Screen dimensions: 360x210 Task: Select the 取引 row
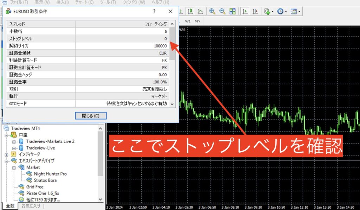pos(88,89)
